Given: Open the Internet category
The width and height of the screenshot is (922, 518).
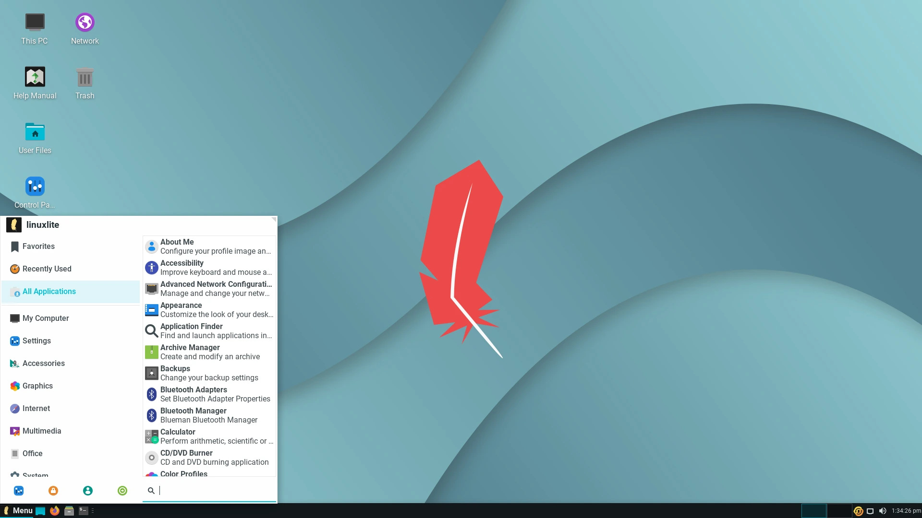Looking at the screenshot, I should [x=71, y=409].
